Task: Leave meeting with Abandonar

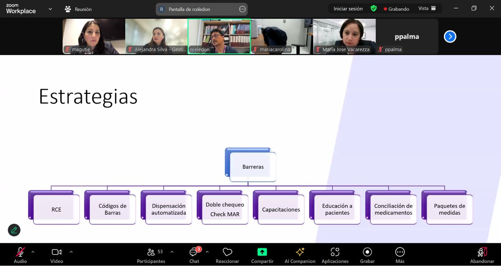Action: click(x=482, y=255)
